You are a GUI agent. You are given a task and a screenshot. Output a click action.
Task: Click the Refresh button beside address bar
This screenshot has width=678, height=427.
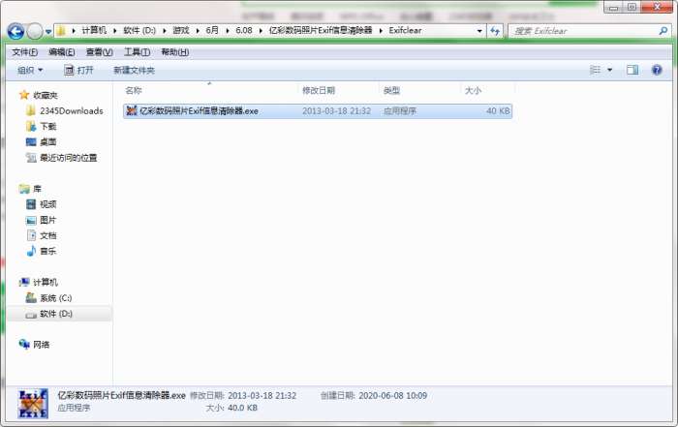tap(495, 31)
